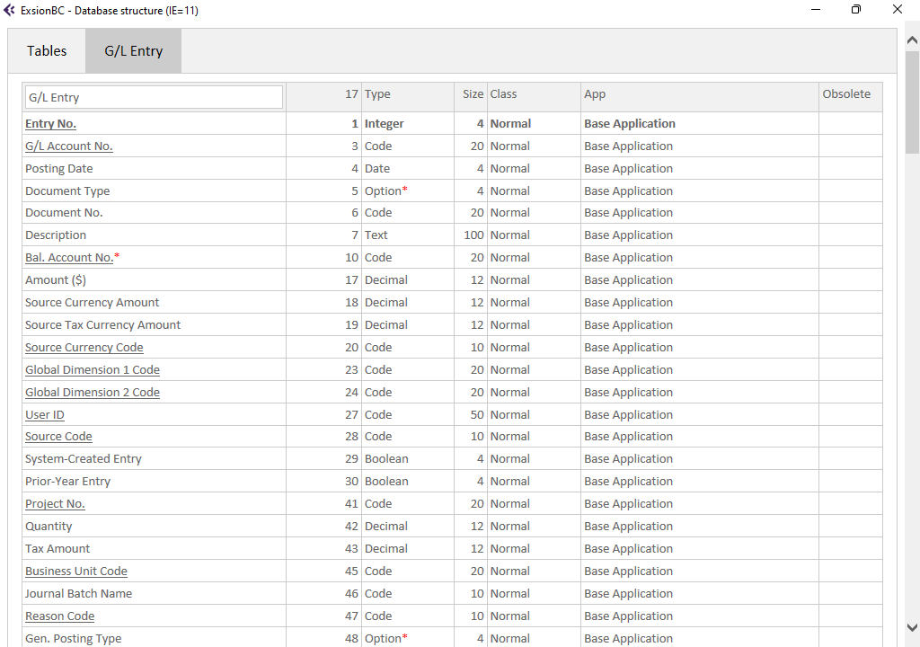Click the ExsionBC app icon in title bar
920x647 pixels.
point(9,10)
